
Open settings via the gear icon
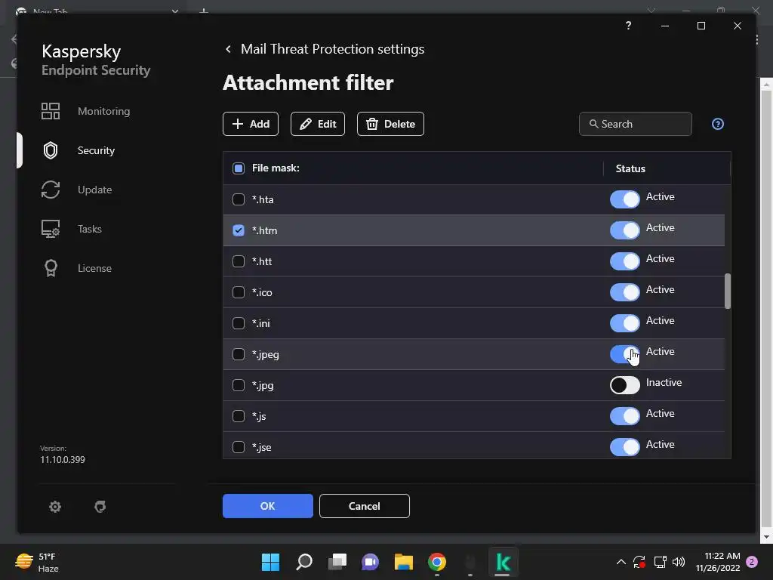click(x=55, y=507)
